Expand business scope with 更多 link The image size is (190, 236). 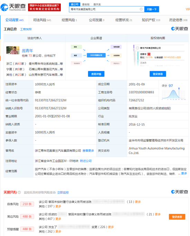coord(184,173)
